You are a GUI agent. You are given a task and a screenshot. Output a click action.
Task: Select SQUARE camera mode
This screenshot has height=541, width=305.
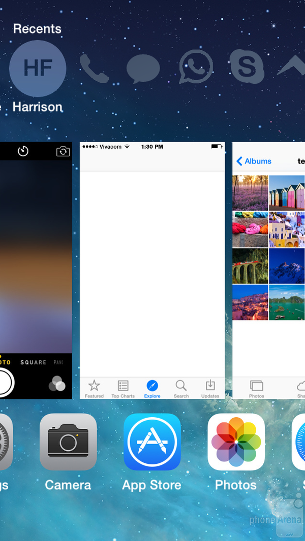click(33, 362)
